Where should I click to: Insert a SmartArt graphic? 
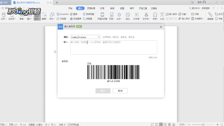(x=62, y=14)
